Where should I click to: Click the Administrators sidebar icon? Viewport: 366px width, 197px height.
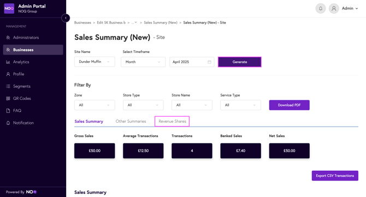[8, 38]
